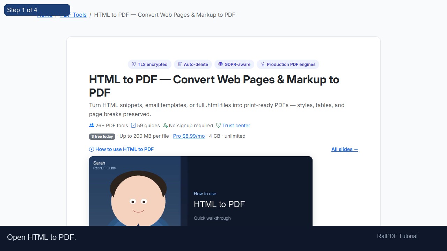Viewport: 447px width, 251px height.
Task: Click the shield icon beside Trust center
Action: pyautogui.click(x=219, y=125)
